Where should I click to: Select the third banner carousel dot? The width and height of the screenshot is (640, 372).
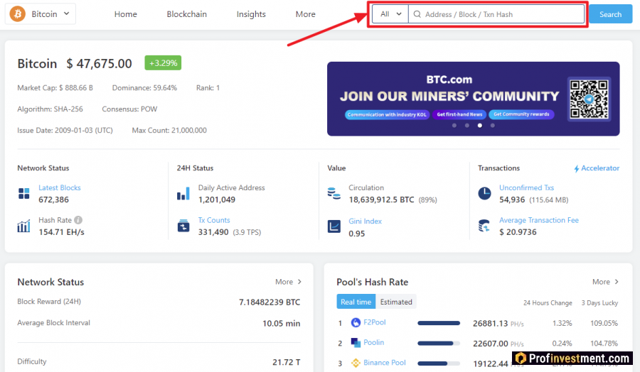(x=479, y=126)
